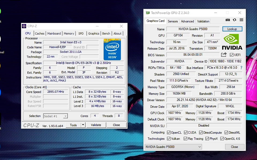
Task: Toggle the DirectCompute checkbox
Action: [201, 133]
